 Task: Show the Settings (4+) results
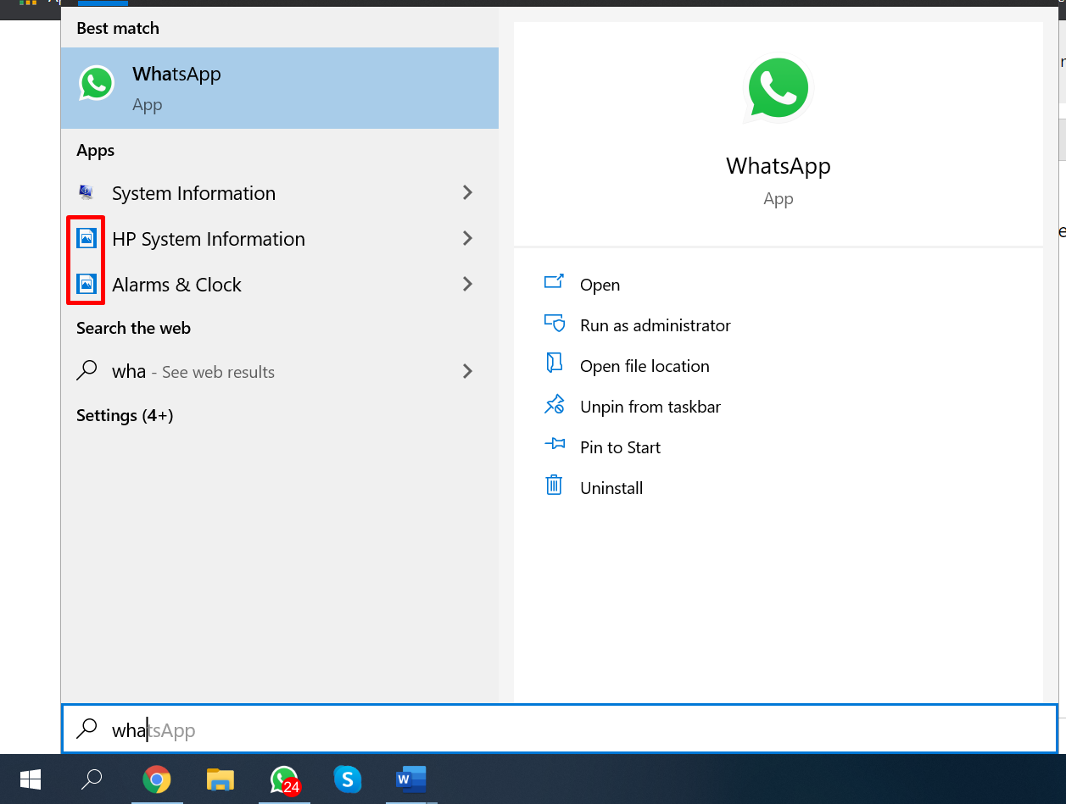coord(125,416)
